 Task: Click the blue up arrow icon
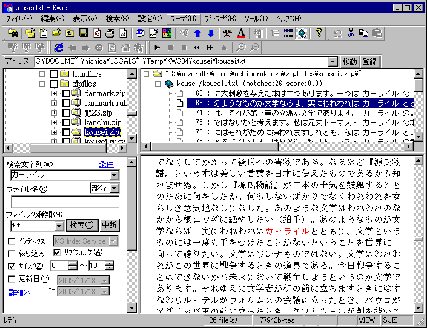[x=197, y=33]
